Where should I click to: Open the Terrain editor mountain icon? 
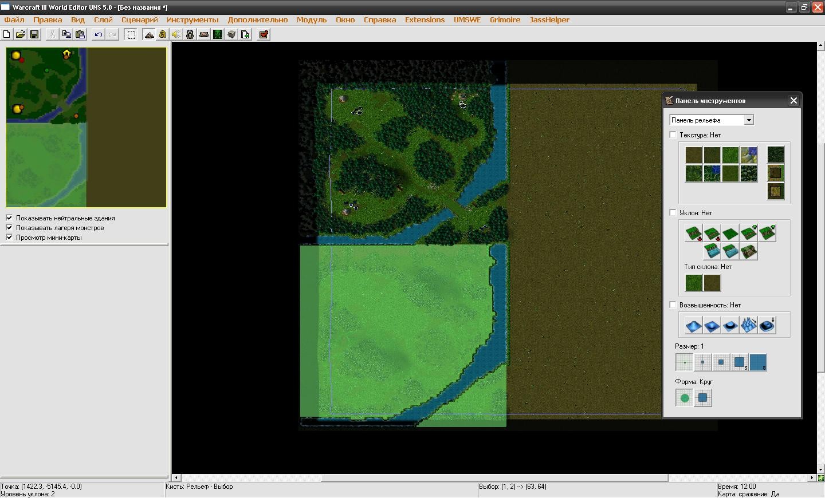click(x=149, y=34)
